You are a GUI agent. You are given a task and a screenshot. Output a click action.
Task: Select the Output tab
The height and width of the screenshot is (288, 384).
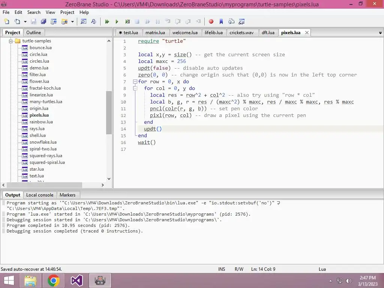point(13,195)
